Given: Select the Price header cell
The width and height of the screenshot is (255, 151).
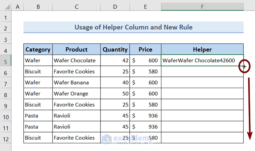Looking at the screenshot, I should coord(145,49).
